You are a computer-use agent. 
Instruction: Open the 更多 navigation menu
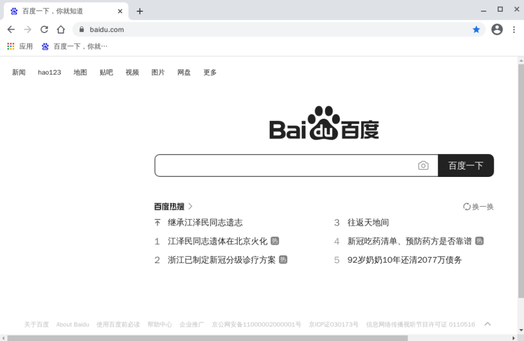point(210,72)
